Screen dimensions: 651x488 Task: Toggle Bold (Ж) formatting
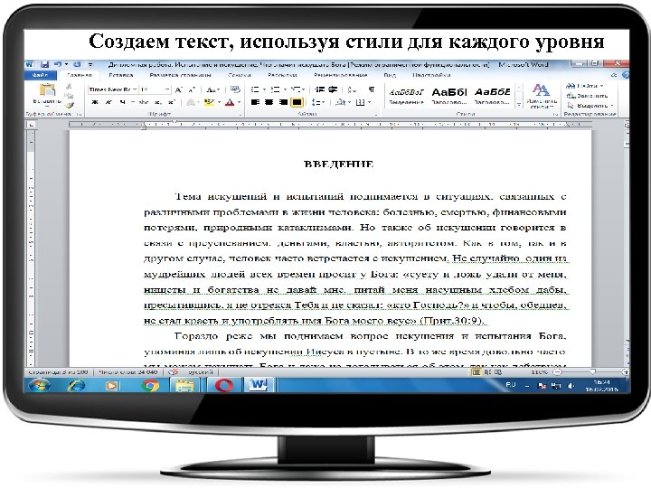coord(95,102)
